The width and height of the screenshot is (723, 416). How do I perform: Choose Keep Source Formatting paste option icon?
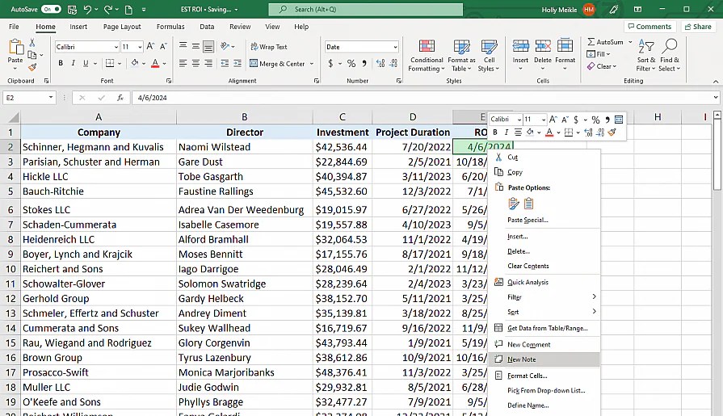tap(514, 204)
